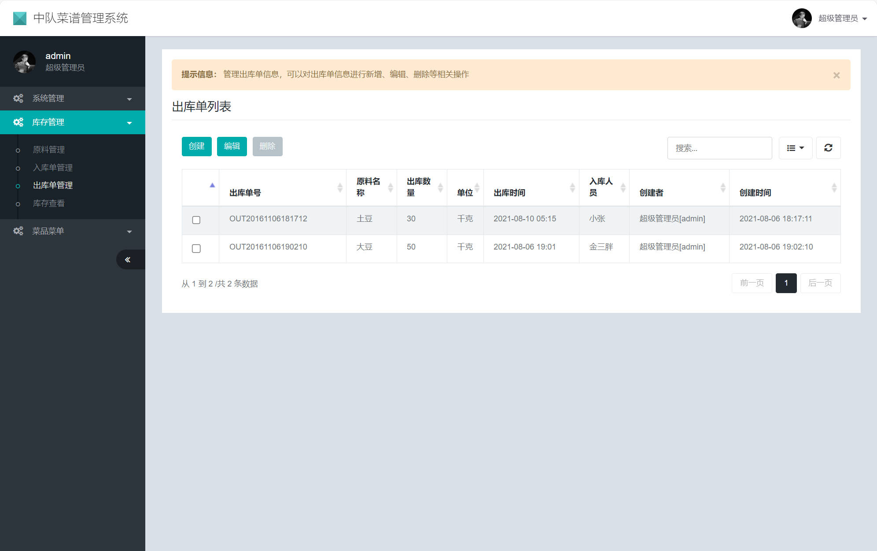Check the checkbox for OUT20161106190210
The height and width of the screenshot is (551, 877).
(196, 248)
